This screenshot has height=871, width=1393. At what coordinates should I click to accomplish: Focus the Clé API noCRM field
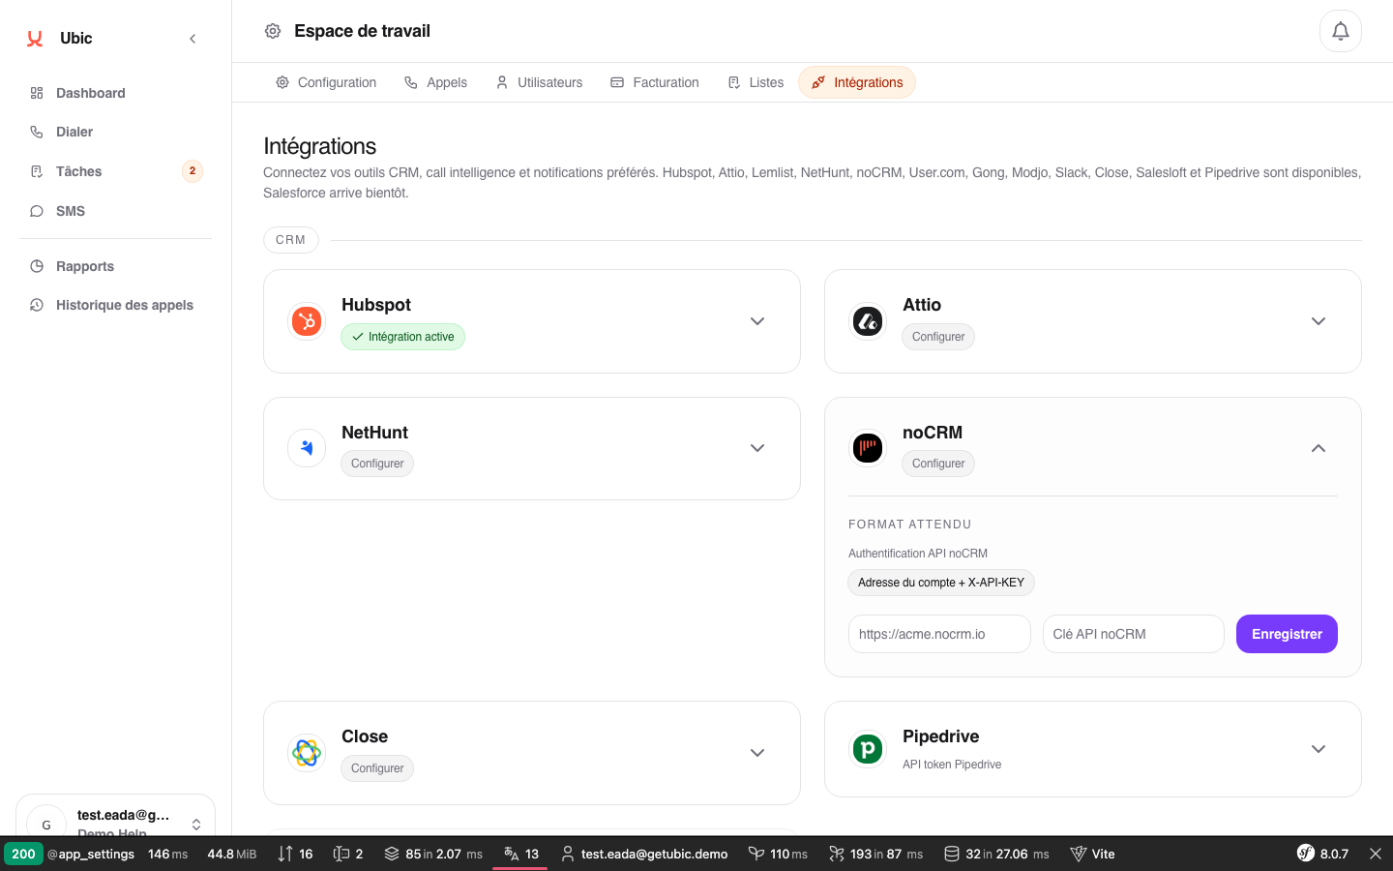1134,634
